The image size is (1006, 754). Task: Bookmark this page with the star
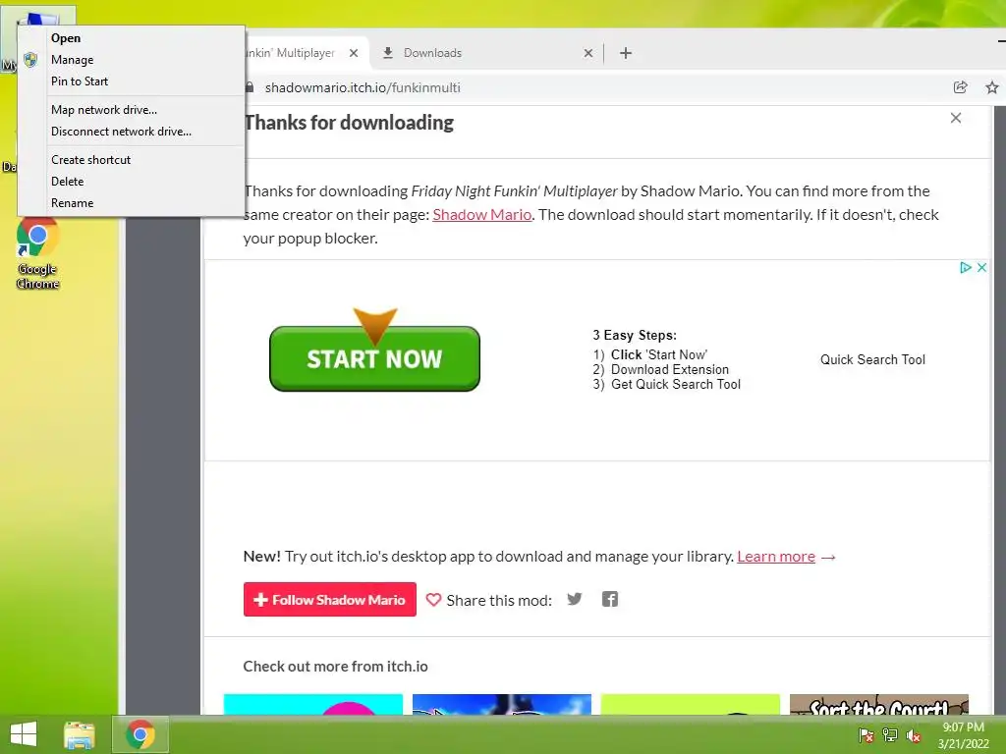992,87
